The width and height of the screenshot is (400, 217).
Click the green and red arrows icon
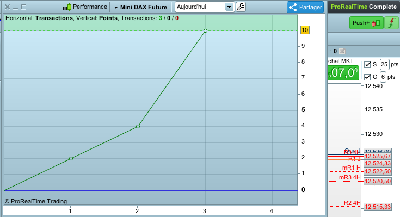pyautogui.click(x=392, y=23)
